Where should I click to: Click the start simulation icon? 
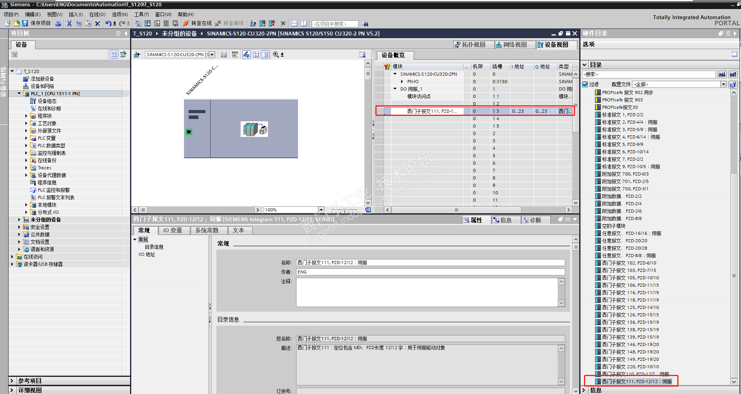point(166,23)
